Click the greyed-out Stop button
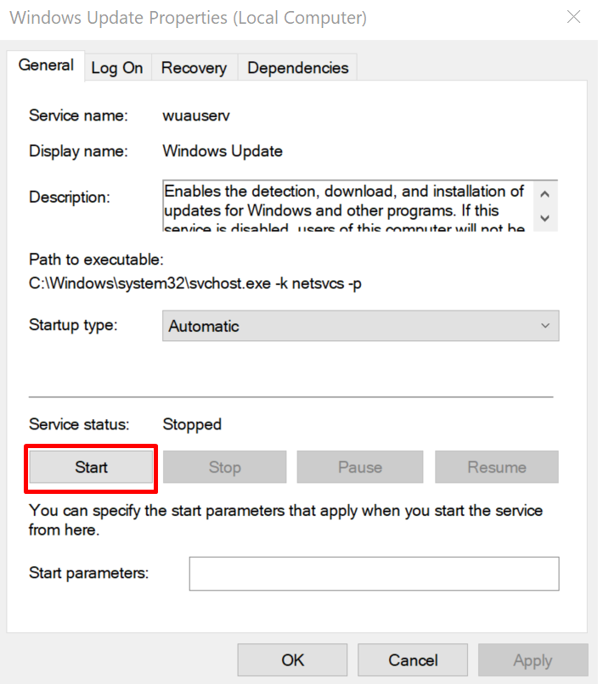Screen dimensions: 598x684 [225, 467]
